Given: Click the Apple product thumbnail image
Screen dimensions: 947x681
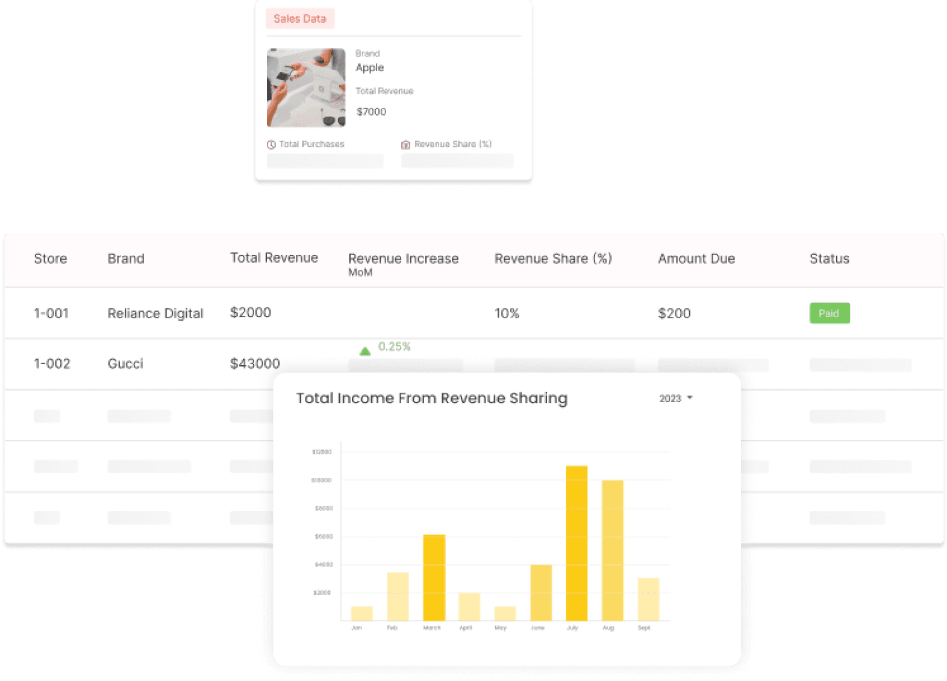Looking at the screenshot, I should click(306, 88).
